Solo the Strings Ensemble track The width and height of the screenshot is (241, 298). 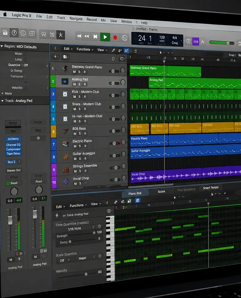click(x=80, y=171)
